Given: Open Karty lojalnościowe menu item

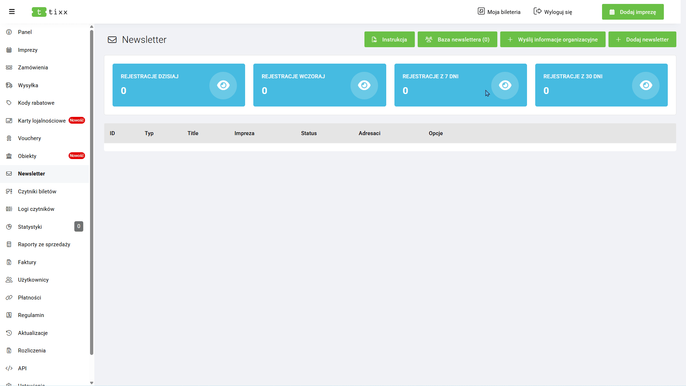Looking at the screenshot, I should [x=42, y=121].
